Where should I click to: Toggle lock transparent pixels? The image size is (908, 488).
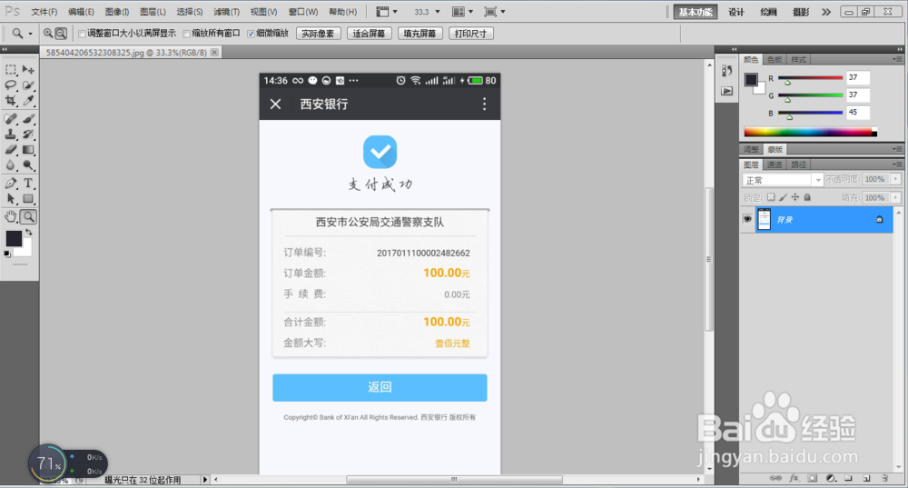click(771, 197)
